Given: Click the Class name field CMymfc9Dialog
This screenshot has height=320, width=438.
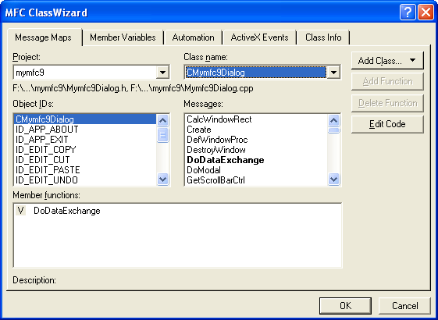Looking at the screenshot, I should click(x=262, y=73).
